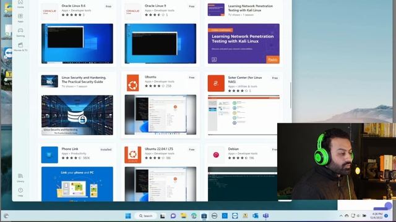This screenshot has width=396, height=222.
Task: Open Soter Center (for Linux NAS) title
Action: pyautogui.click(x=245, y=80)
